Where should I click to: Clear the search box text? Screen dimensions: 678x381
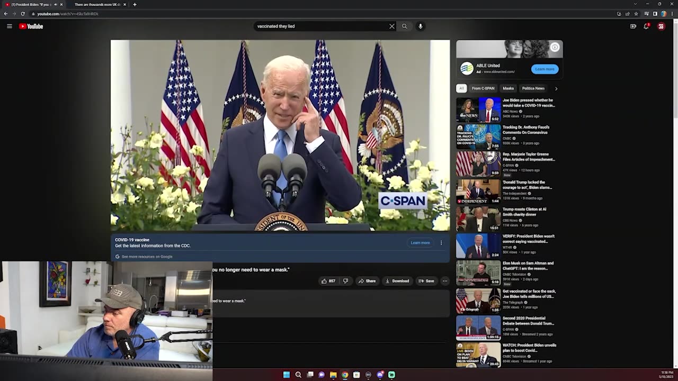392,26
